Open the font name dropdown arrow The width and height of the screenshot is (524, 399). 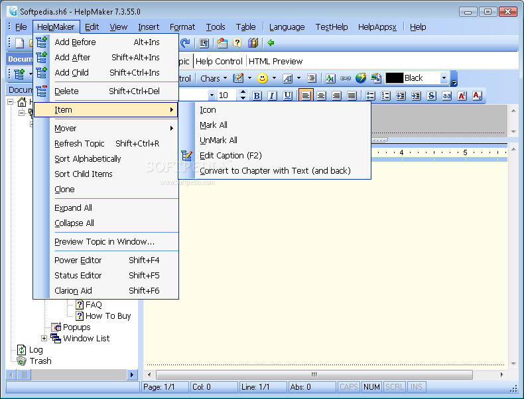(x=212, y=96)
